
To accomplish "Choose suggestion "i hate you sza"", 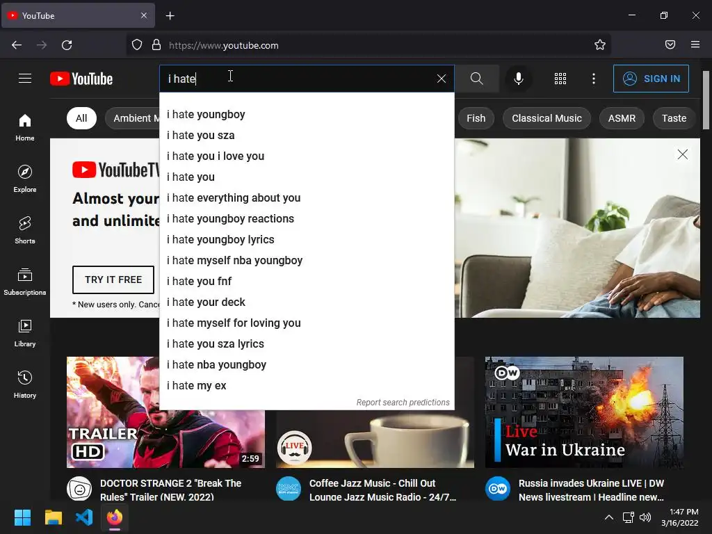I will click(307, 136).
